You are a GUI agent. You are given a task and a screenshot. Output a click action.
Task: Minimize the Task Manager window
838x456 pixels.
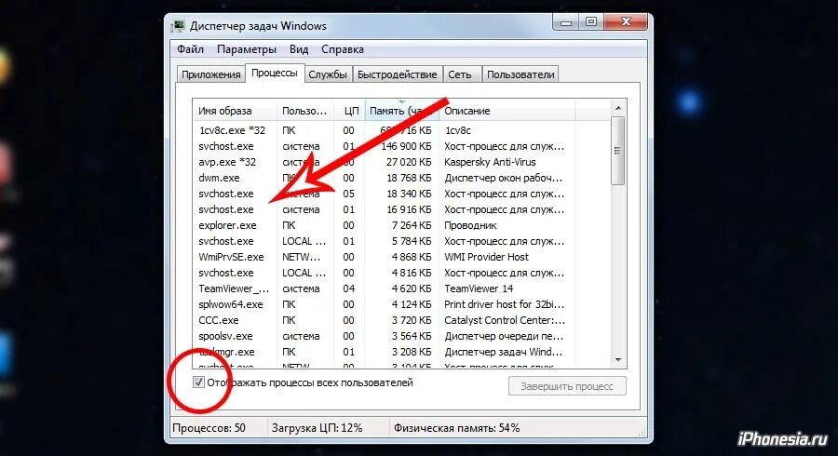566,22
